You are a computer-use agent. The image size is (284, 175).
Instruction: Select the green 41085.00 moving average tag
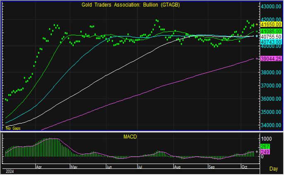(x=270, y=31)
